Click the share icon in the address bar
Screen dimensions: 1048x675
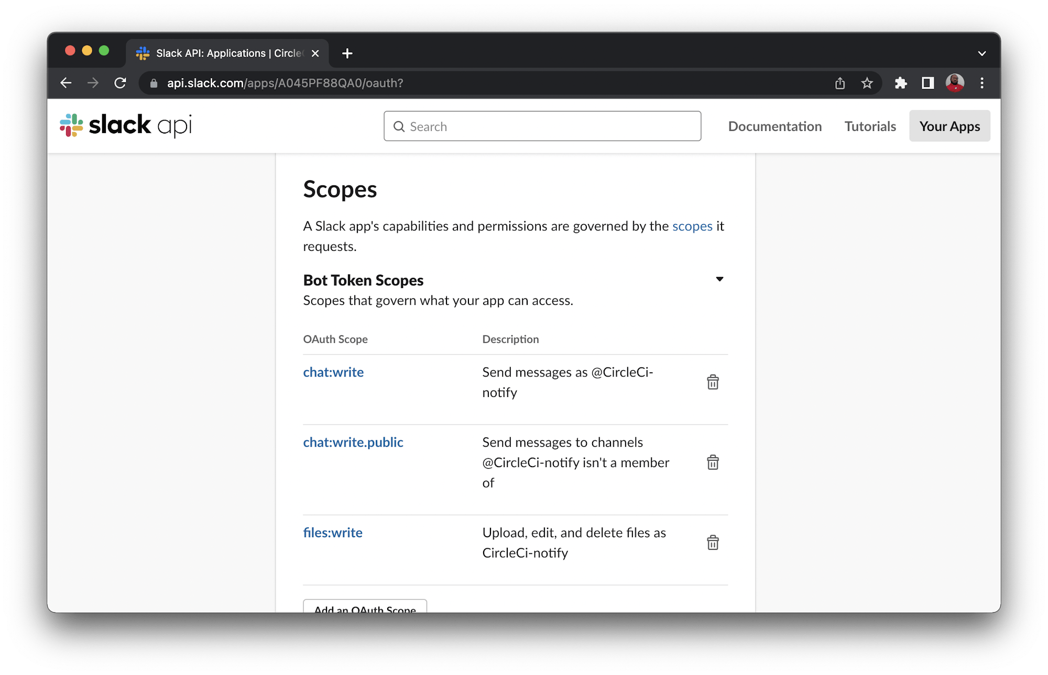(840, 83)
